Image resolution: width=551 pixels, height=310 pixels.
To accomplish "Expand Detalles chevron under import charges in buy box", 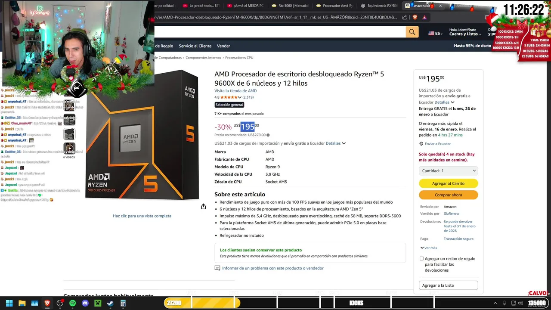I will (x=452, y=102).
